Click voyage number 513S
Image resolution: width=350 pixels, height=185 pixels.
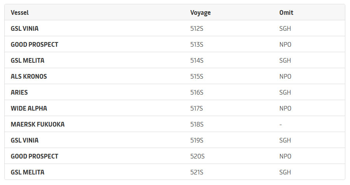click(197, 44)
